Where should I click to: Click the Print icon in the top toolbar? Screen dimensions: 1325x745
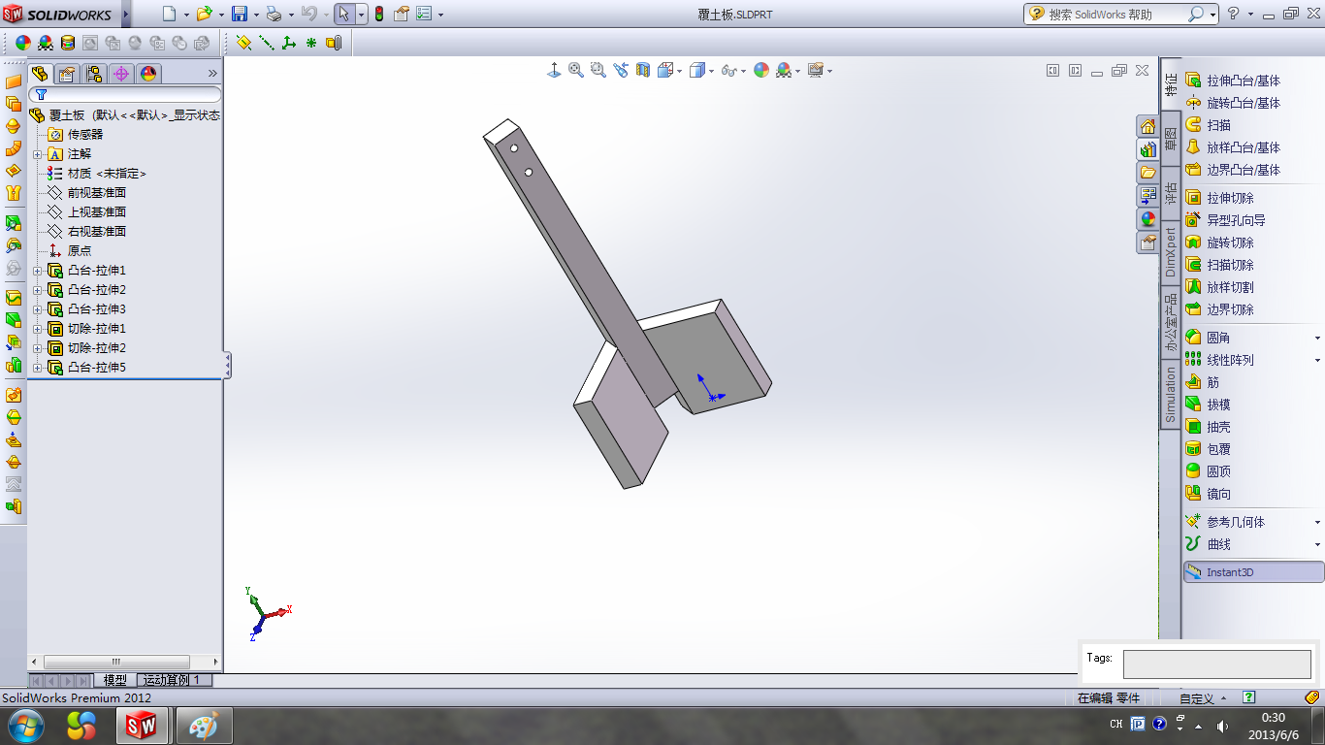tap(275, 14)
